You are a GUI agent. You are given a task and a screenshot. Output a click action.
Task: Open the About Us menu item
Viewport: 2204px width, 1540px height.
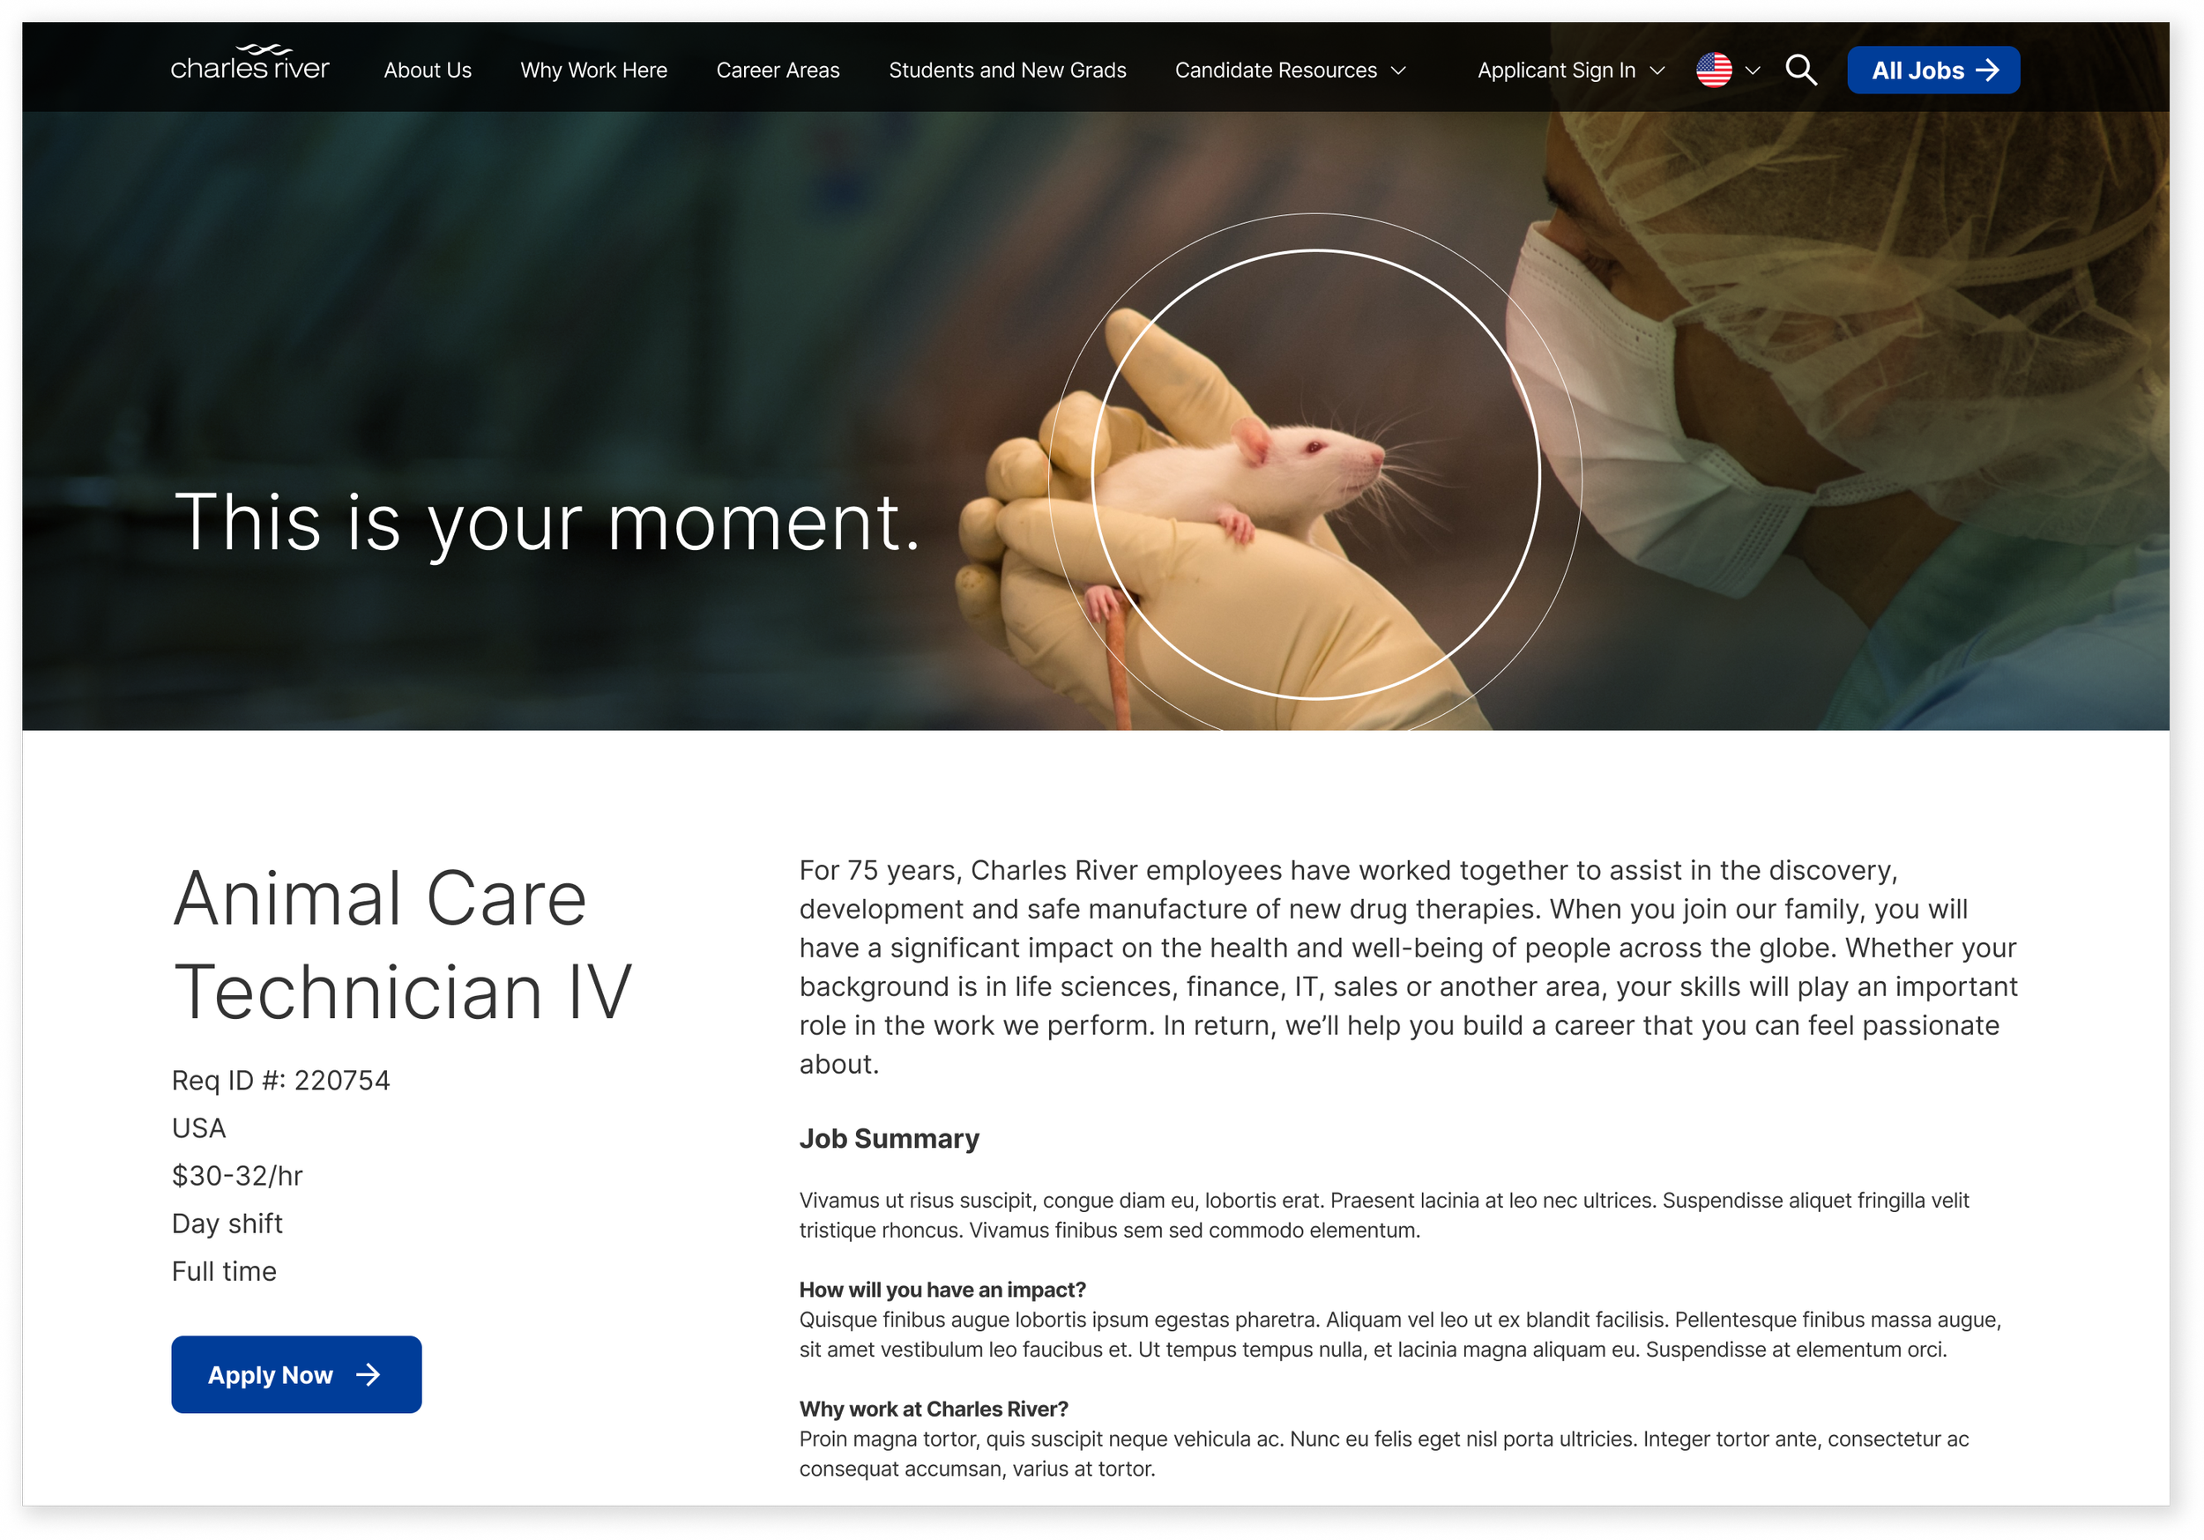pyautogui.click(x=428, y=71)
